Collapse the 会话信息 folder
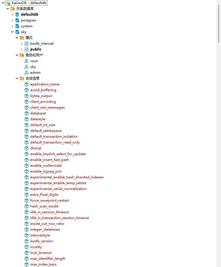This screenshot has width=221, height=267. (x=17, y=78)
